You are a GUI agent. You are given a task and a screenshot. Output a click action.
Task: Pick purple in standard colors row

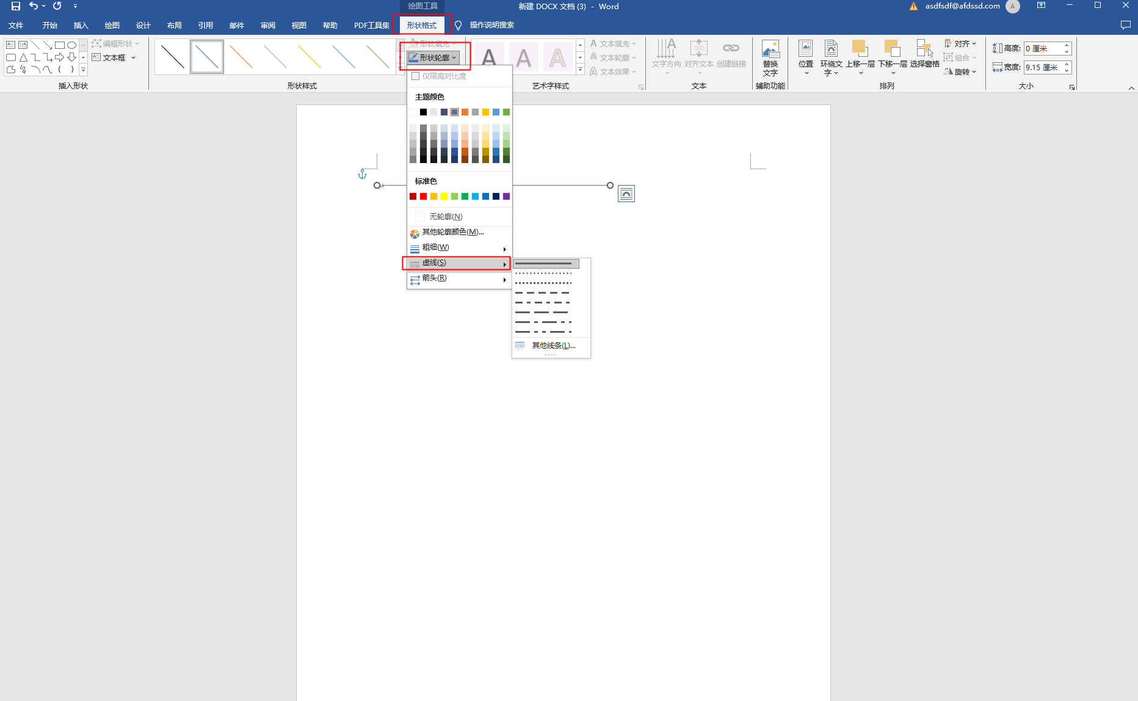[x=506, y=196]
